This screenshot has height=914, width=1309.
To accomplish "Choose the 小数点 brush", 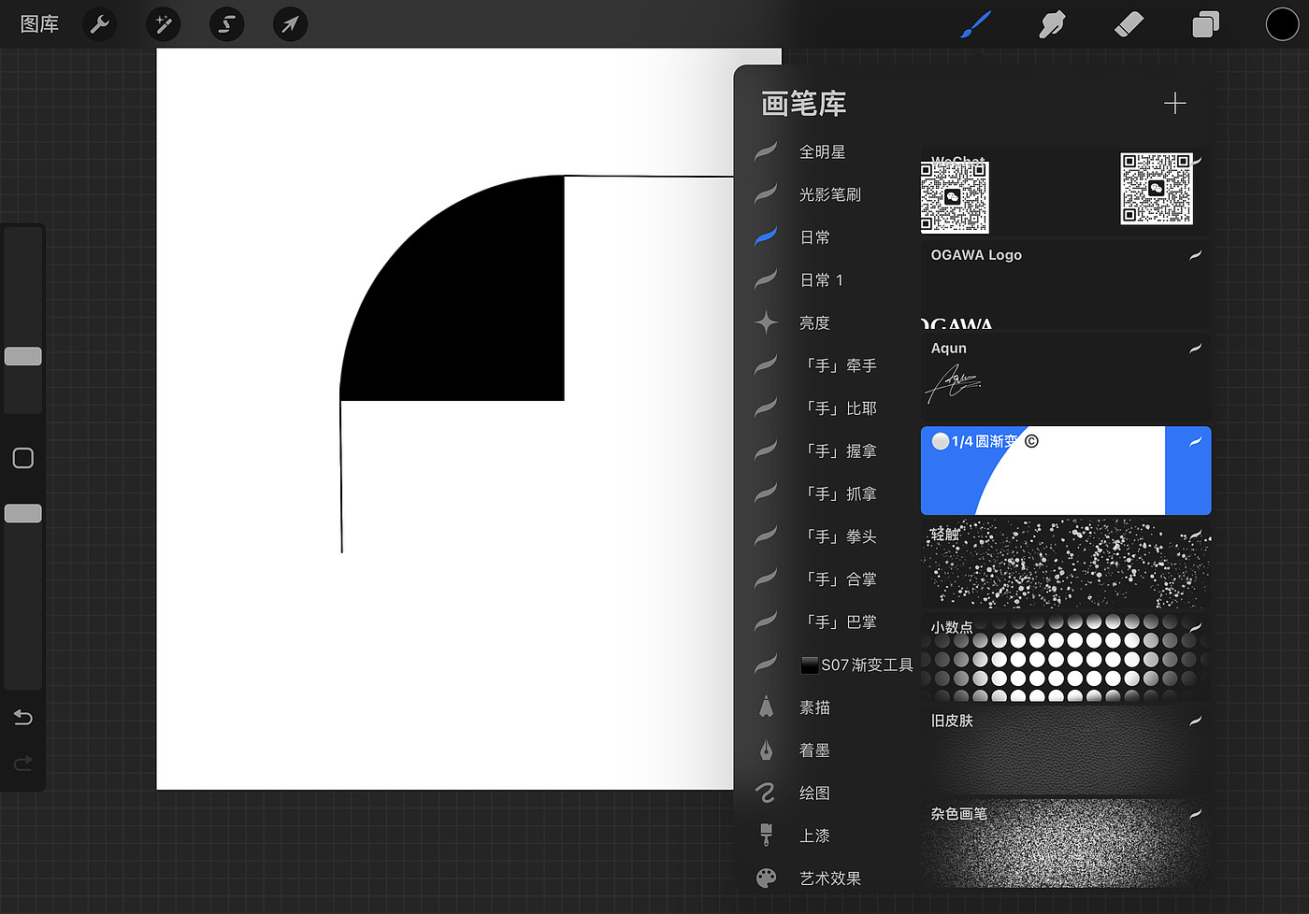I will [x=1065, y=657].
